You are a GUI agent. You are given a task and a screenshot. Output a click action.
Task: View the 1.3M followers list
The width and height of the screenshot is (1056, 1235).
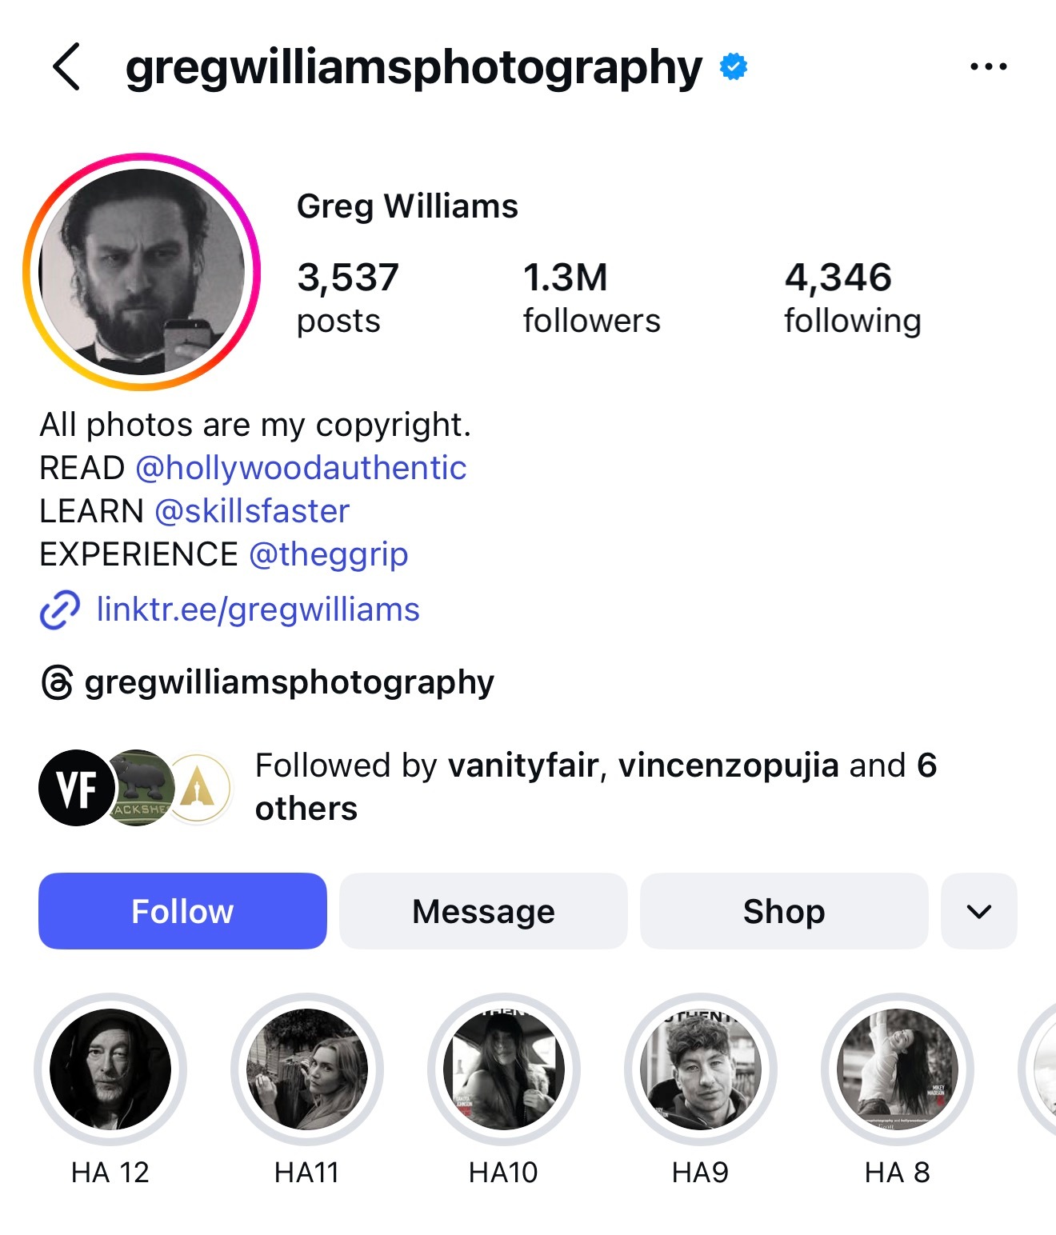pyautogui.click(x=591, y=298)
